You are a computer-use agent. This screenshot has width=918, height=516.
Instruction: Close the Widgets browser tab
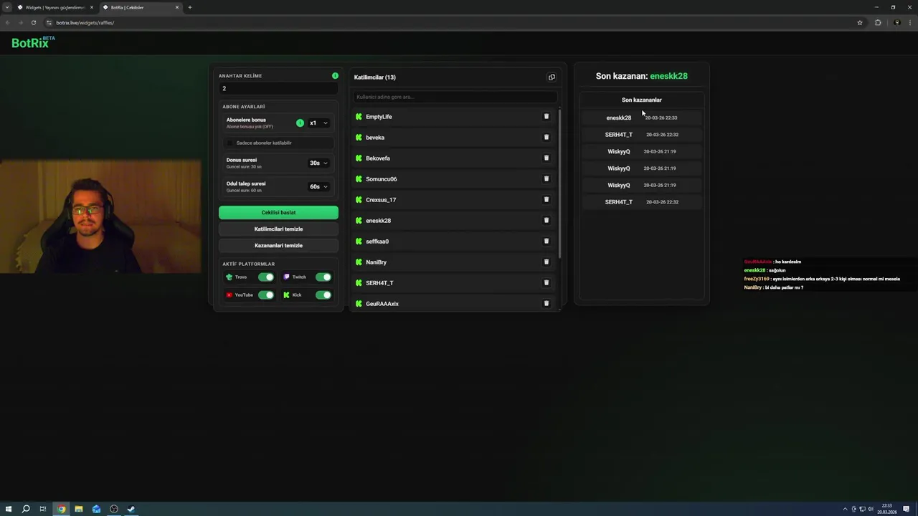click(x=92, y=7)
